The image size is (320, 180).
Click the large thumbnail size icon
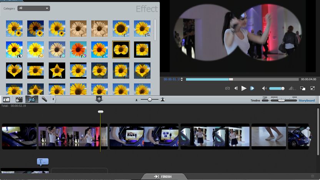click(163, 99)
